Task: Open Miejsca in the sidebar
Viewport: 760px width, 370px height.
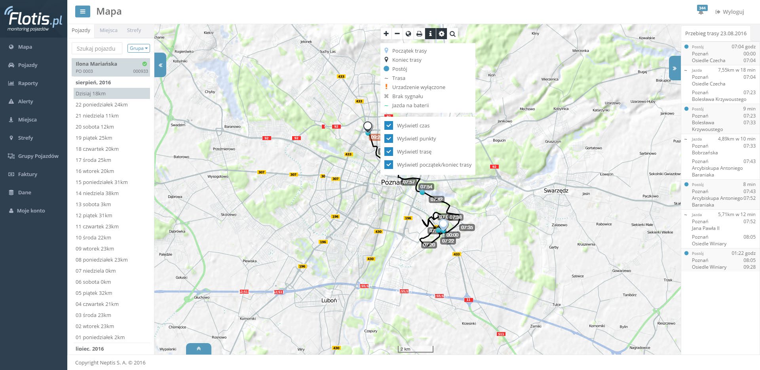Action: coord(27,120)
